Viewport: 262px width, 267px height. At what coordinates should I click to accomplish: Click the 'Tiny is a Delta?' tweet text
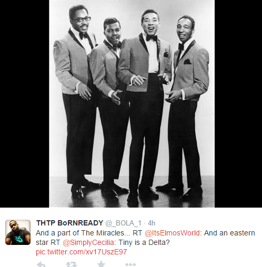coord(144,242)
